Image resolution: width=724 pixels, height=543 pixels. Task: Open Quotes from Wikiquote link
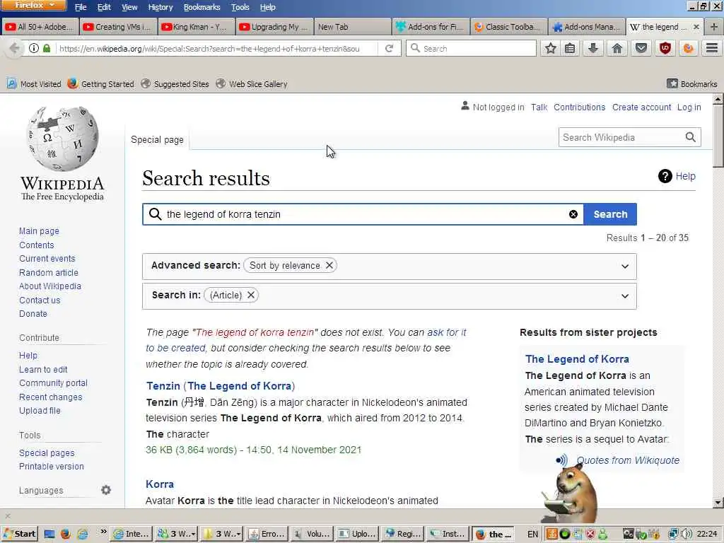pyautogui.click(x=628, y=460)
